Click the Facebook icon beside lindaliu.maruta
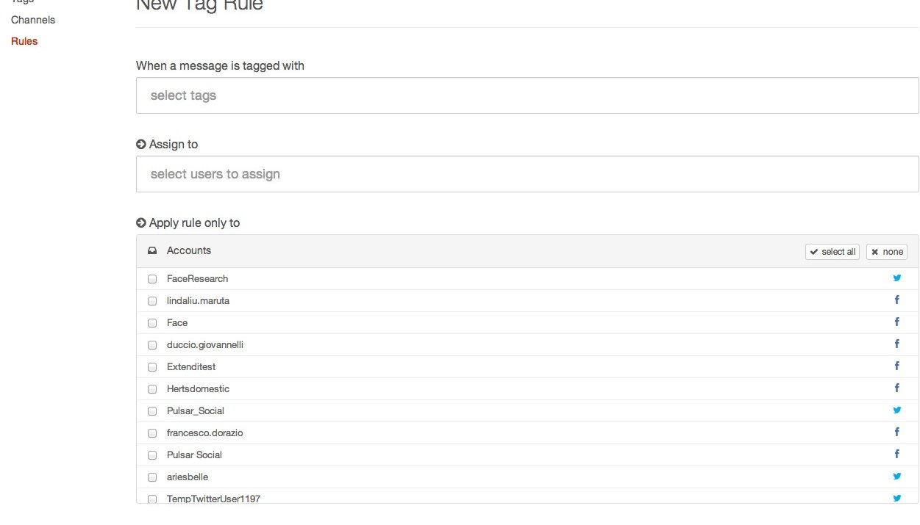920x525 pixels. [897, 300]
